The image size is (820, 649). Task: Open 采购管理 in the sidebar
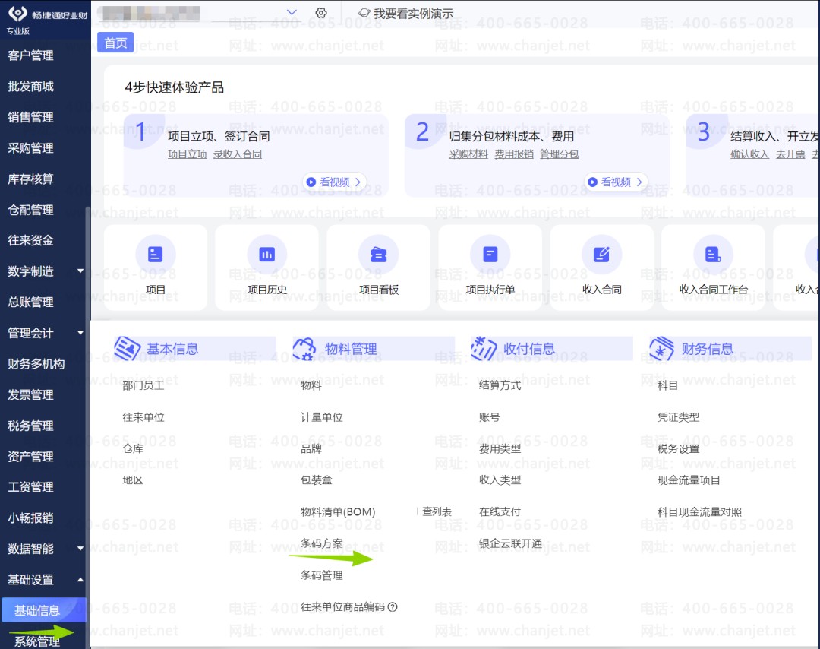tap(31, 148)
